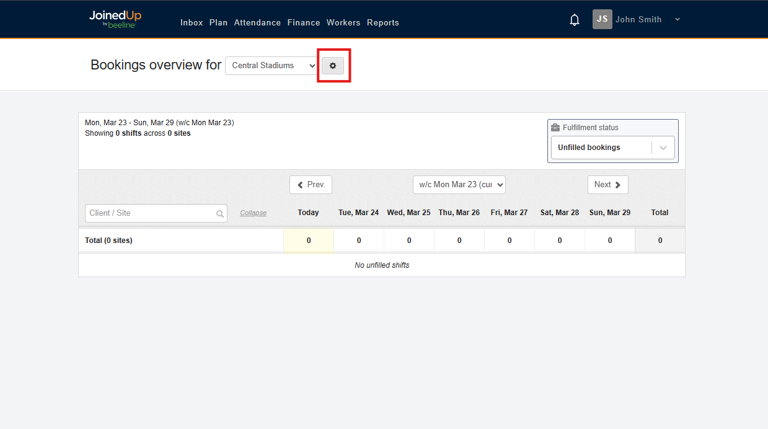Click the left chevron on Prev button

[301, 184]
